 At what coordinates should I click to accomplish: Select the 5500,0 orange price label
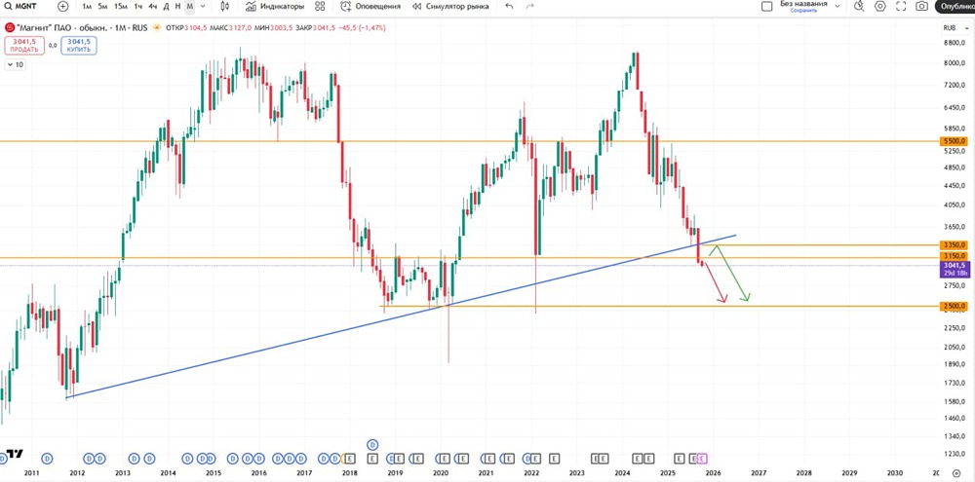click(955, 141)
